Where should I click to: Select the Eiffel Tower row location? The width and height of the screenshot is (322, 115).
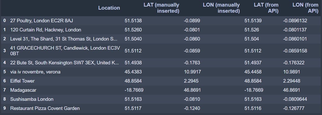click(x=22, y=81)
